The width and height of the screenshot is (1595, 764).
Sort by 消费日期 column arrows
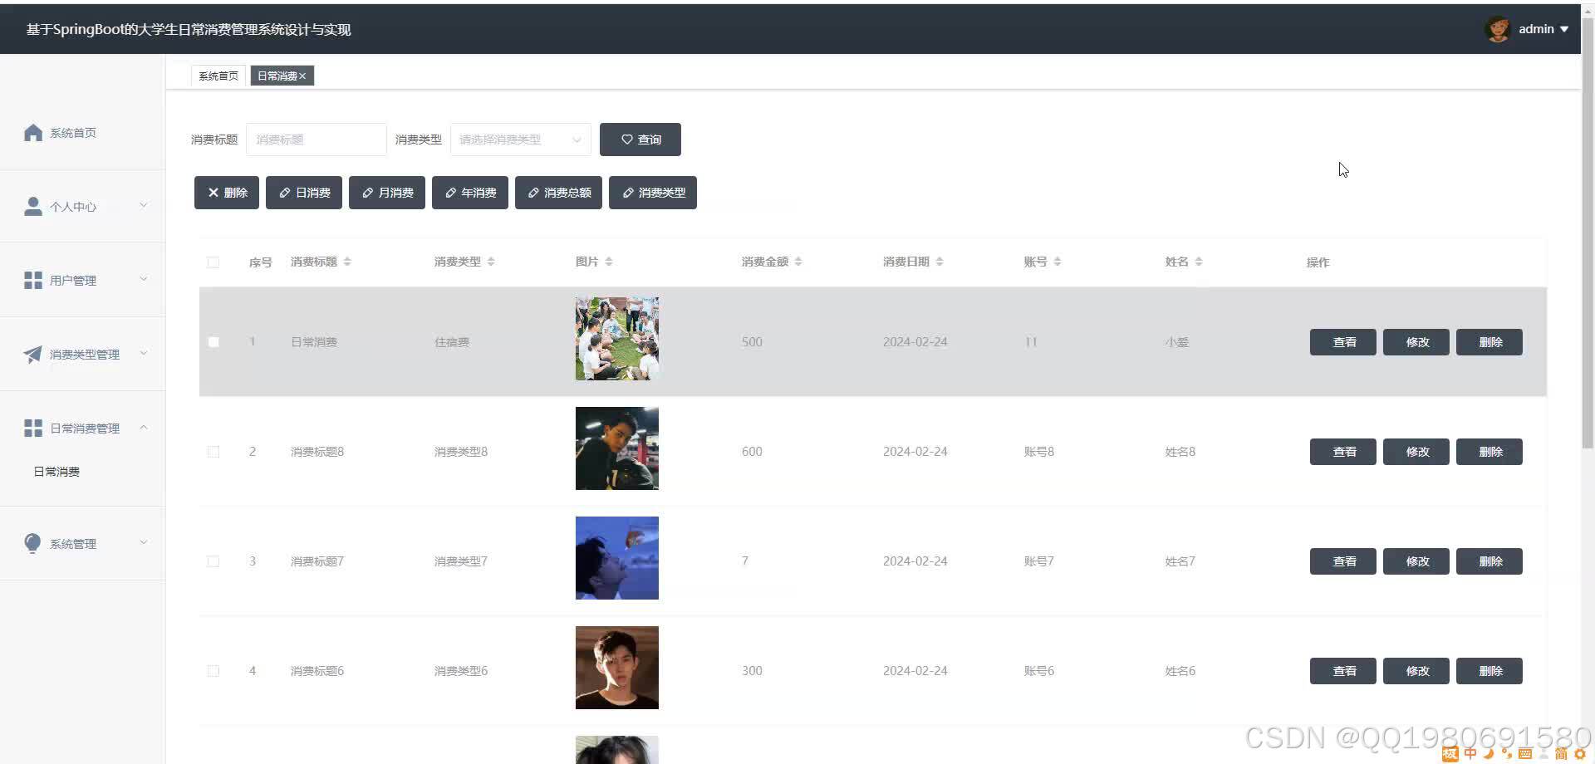point(940,262)
